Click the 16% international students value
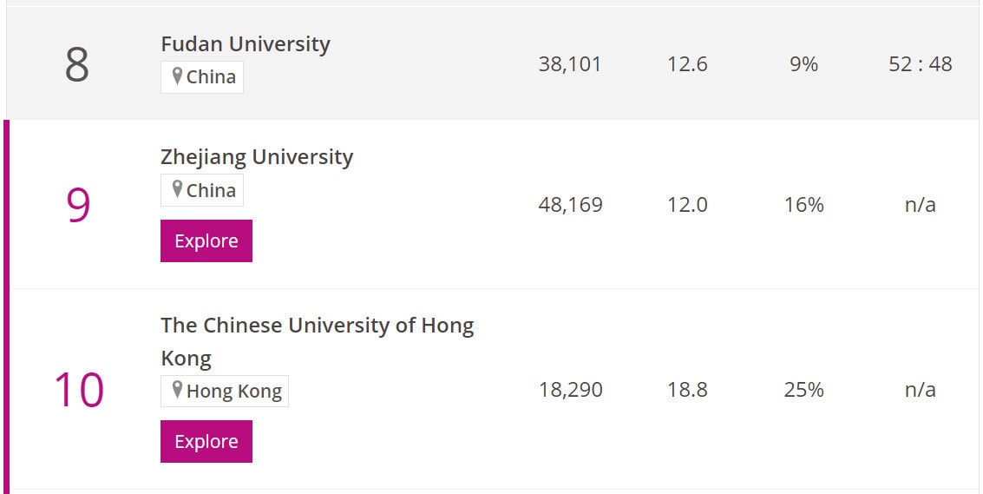The image size is (983, 494). 803,205
